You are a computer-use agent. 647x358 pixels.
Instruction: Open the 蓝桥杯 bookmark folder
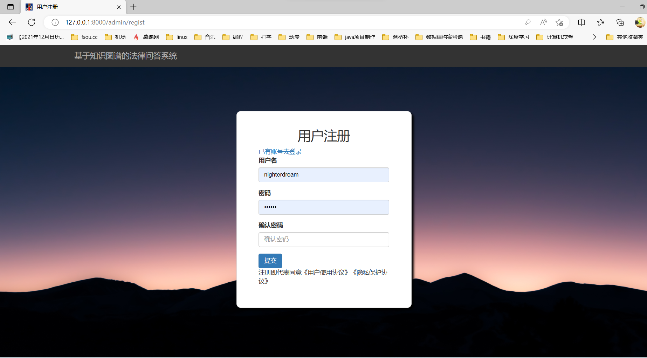point(395,37)
